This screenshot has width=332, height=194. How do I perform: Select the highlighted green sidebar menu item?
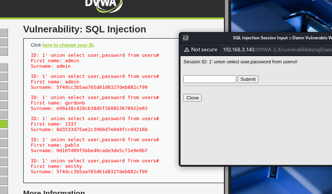[x=4, y=124]
